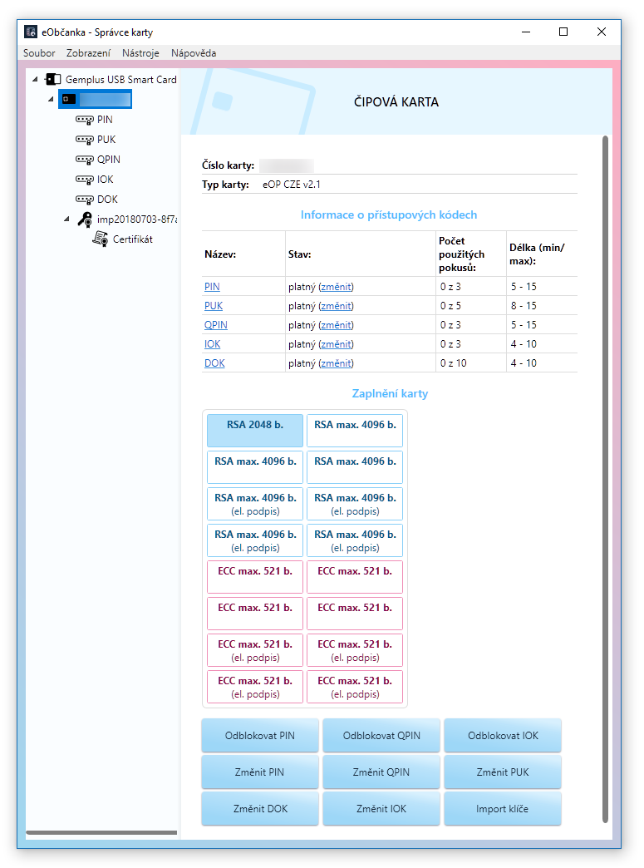
Task: Click změnit link in the IOK row
Action: [x=336, y=343]
